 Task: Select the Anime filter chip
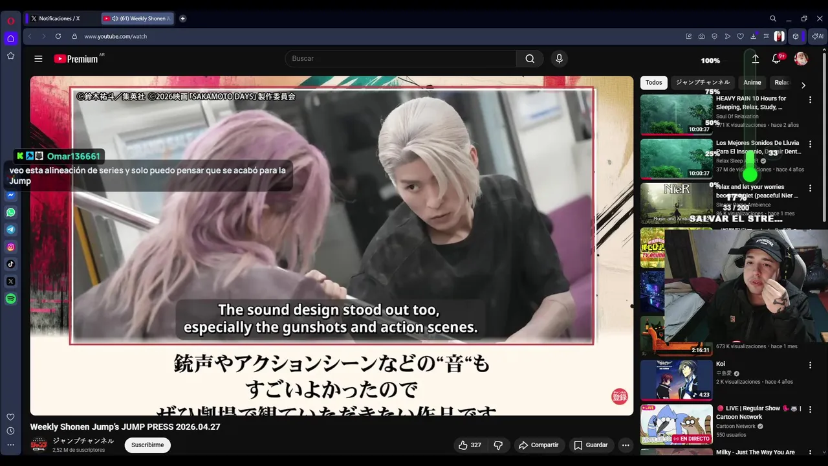pyautogui.click(x=752, y=83)
